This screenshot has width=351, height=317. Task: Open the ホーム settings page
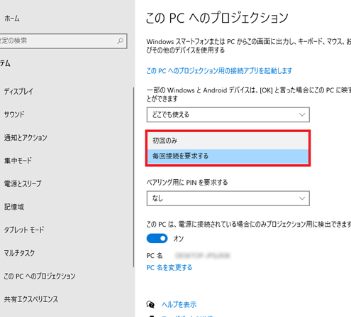point(12,18)
